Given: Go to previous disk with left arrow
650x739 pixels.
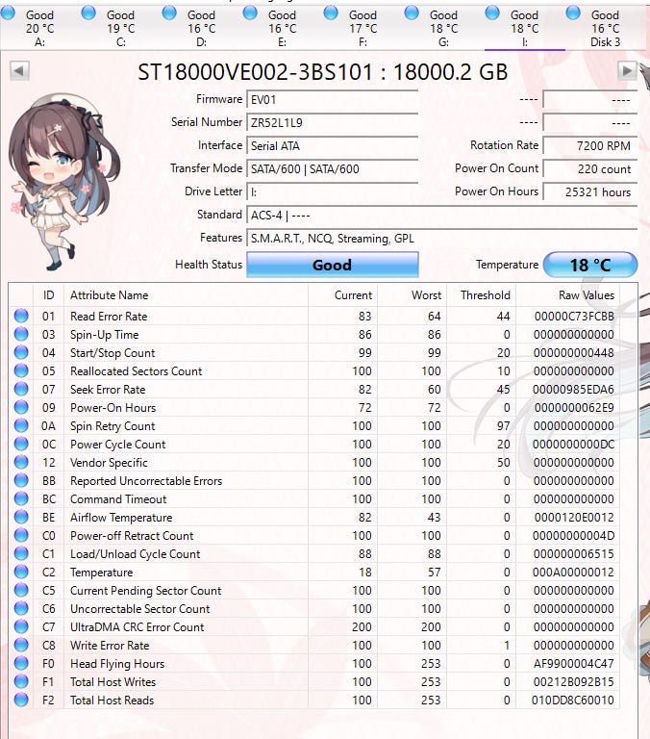Looking at the screenshot, I should (19, 71).
